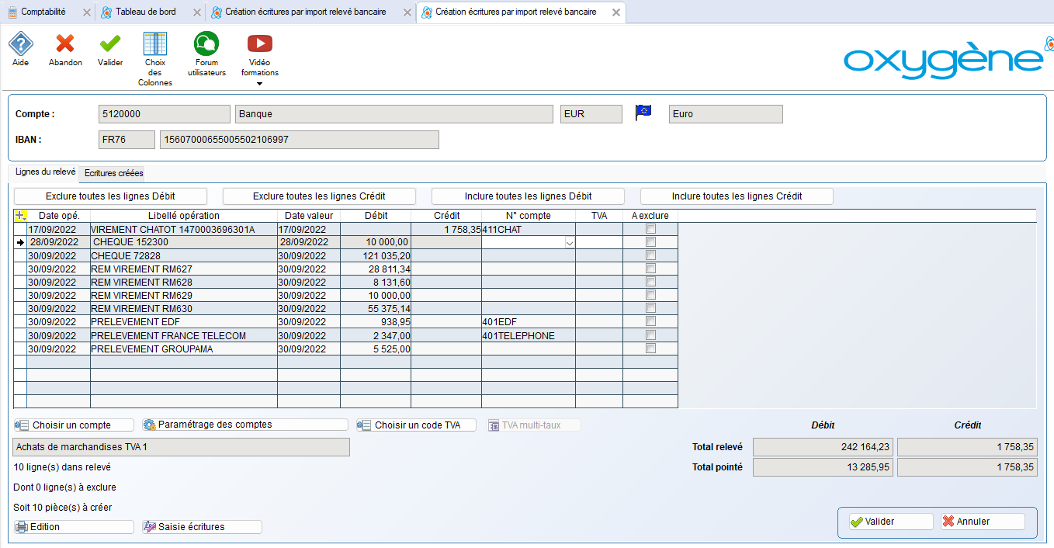Viewport: 1054px width, 548px height.
Task: Click the Annuler button at bottom right
Action: pyautogui.click(x=981, y=522)
